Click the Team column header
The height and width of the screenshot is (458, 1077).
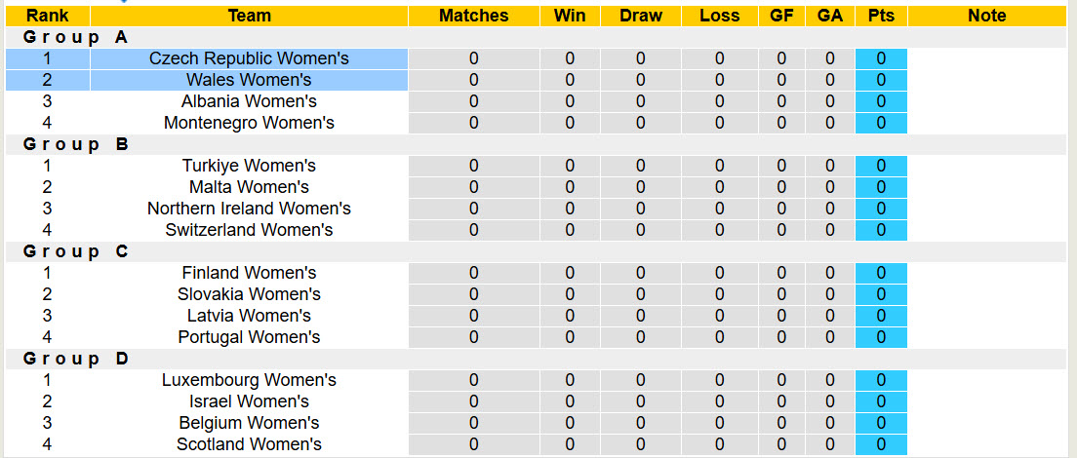point(249,16)
